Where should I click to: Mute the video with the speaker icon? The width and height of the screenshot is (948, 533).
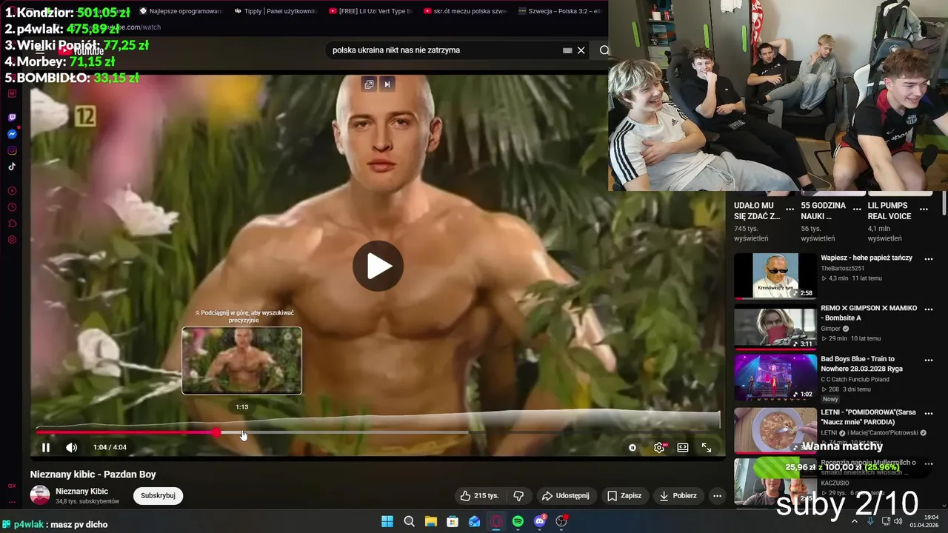click(x=71, y=447)
